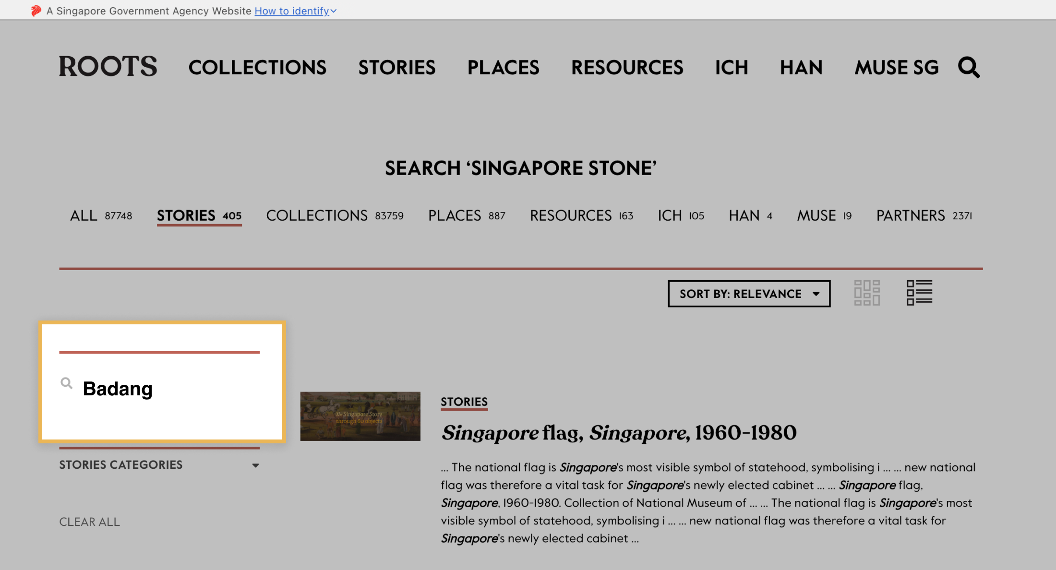1056x570 pixels.
Task: Open the Resources navigation menu
Action: [x=627, y=67]
